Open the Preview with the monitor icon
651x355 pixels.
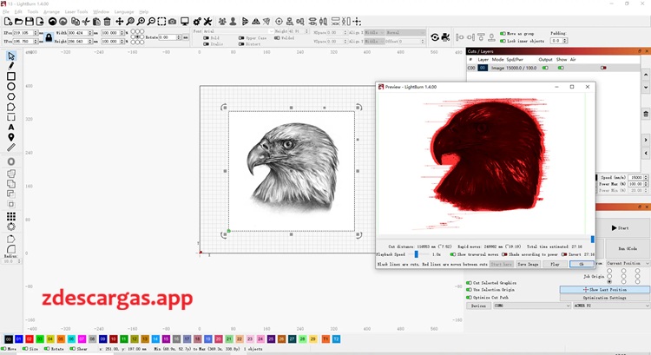pos(185,22)
